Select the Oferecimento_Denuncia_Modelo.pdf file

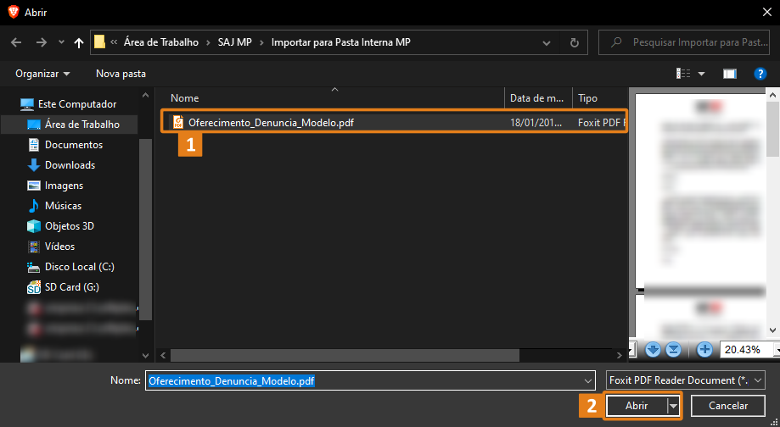click(x=271, y=122)
